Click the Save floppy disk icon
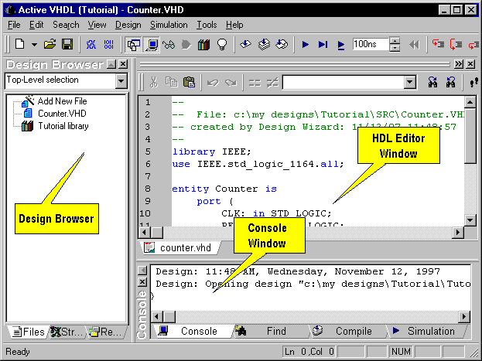Screen dimensions: 482x361 67,45
